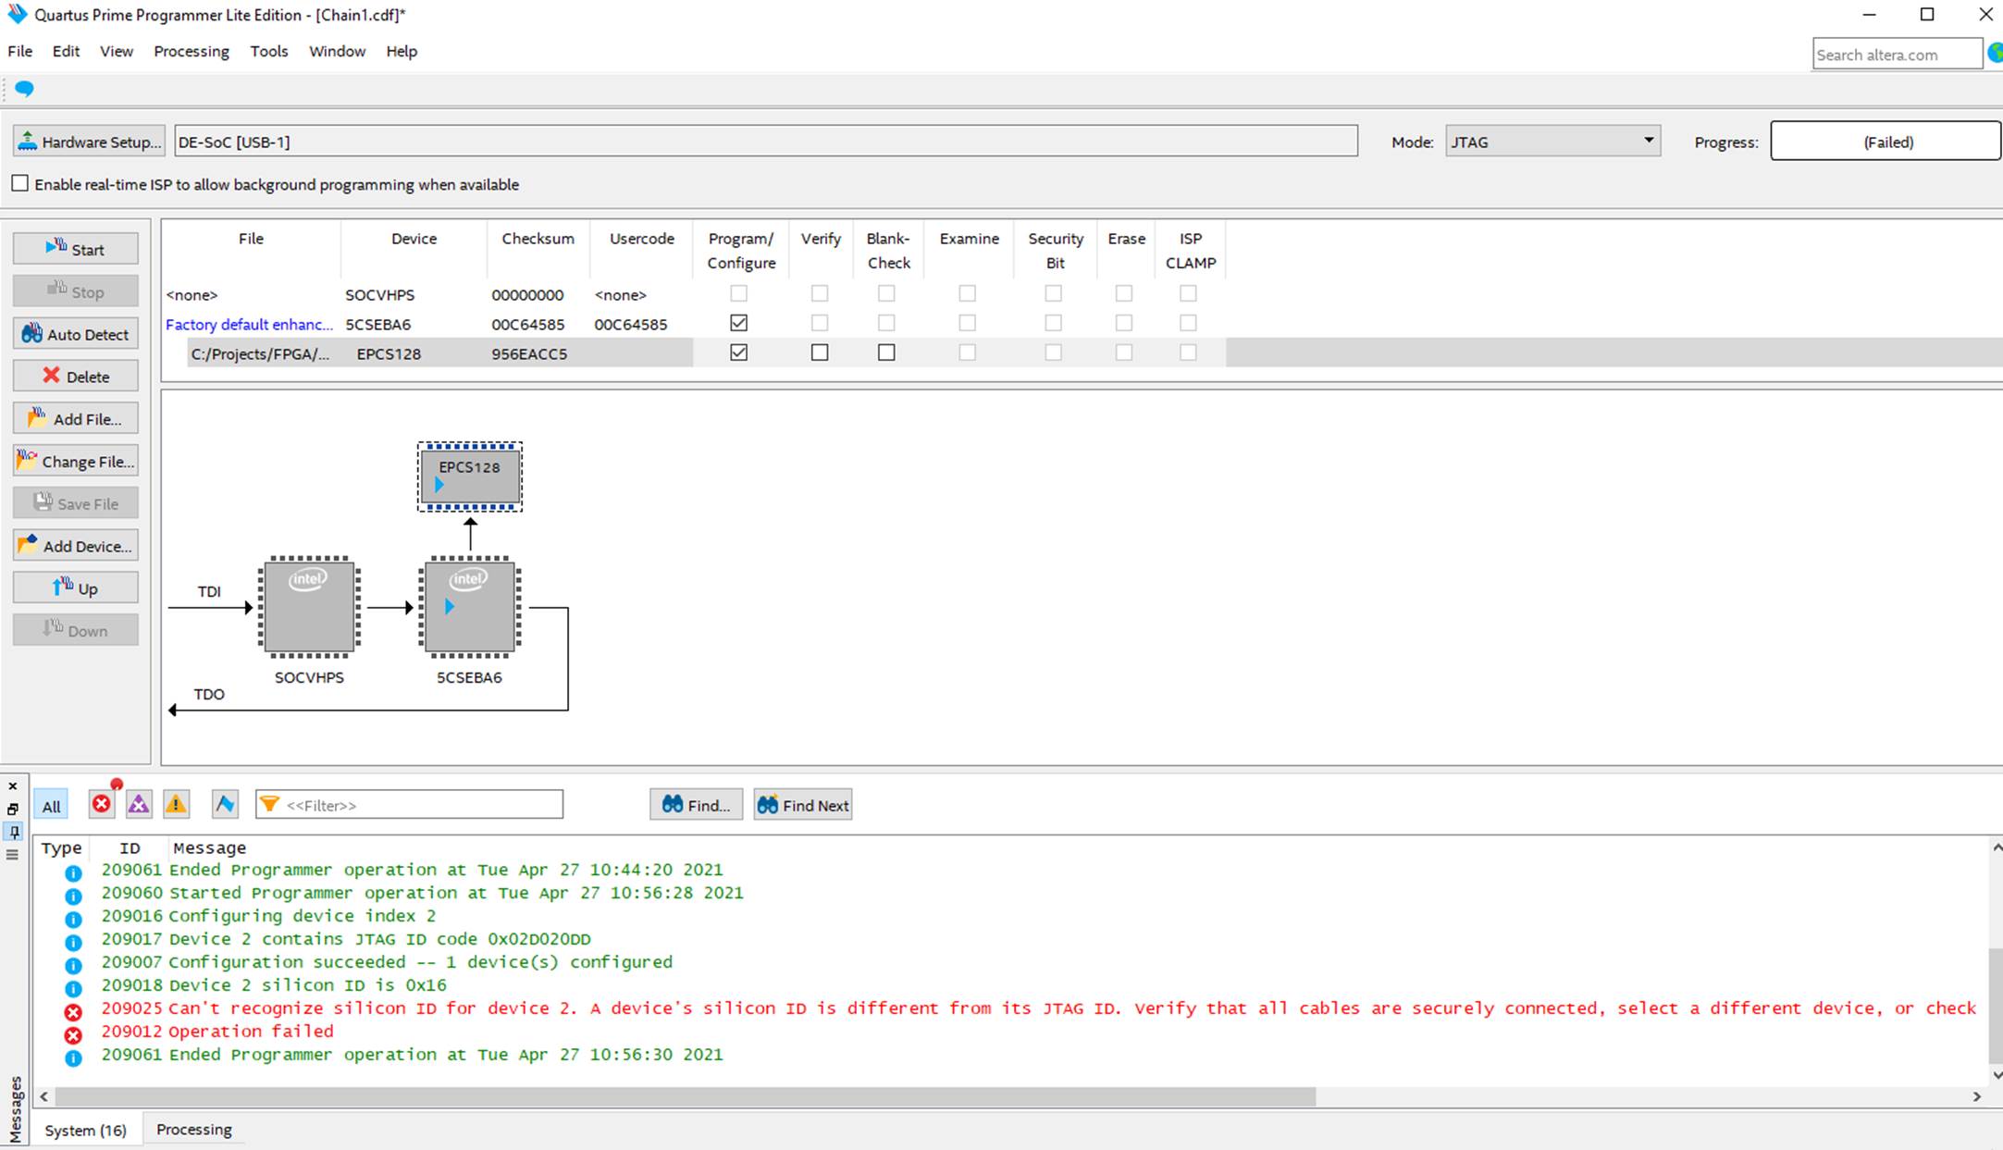Viewport: 2003px width, 1150px height.
Task: Enable Verify for EPCS128 row
Action: (820, 352)
